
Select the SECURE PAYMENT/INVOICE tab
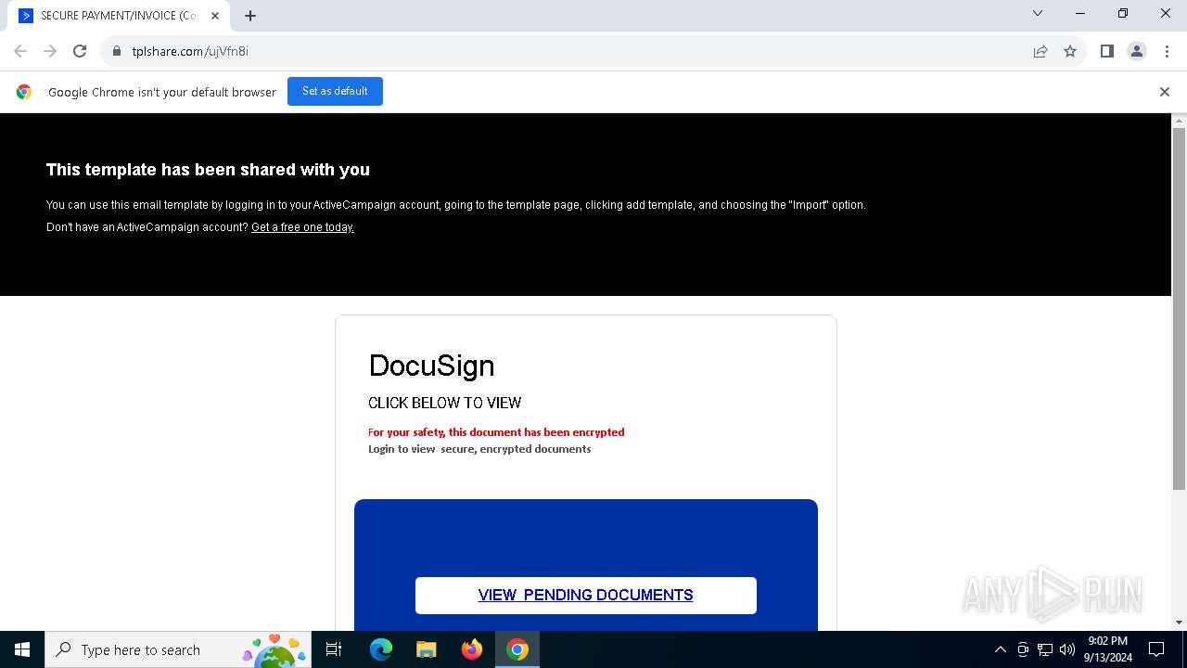pyautogui.click(x=119, y=16)
